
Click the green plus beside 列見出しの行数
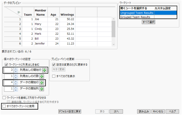[42, 76]
